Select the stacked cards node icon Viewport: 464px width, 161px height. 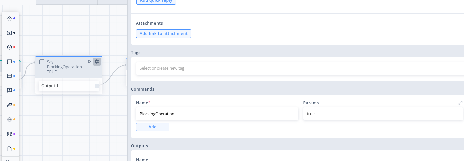[9, 105]
